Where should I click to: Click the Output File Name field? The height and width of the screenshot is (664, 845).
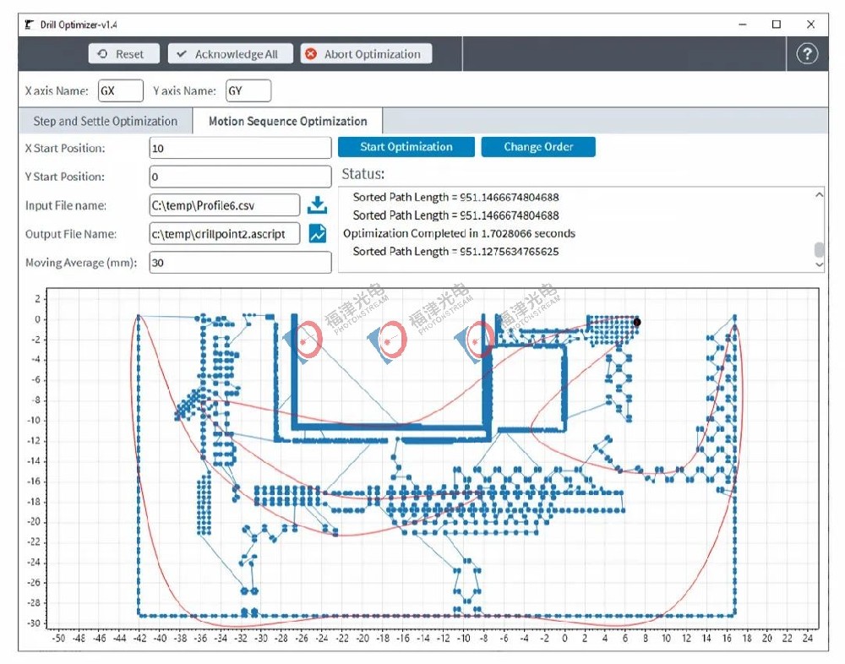[225, 234]
